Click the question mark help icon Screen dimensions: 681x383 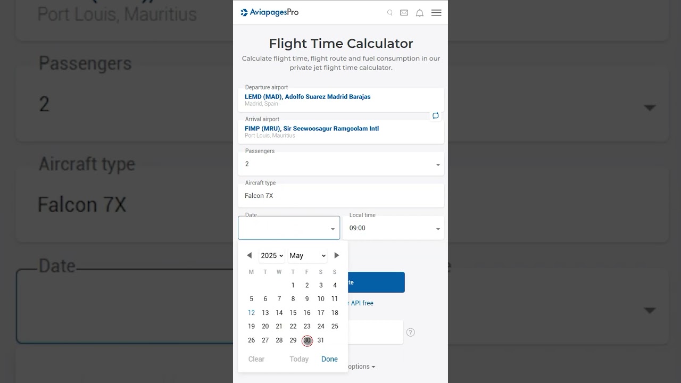coord(411,332)
